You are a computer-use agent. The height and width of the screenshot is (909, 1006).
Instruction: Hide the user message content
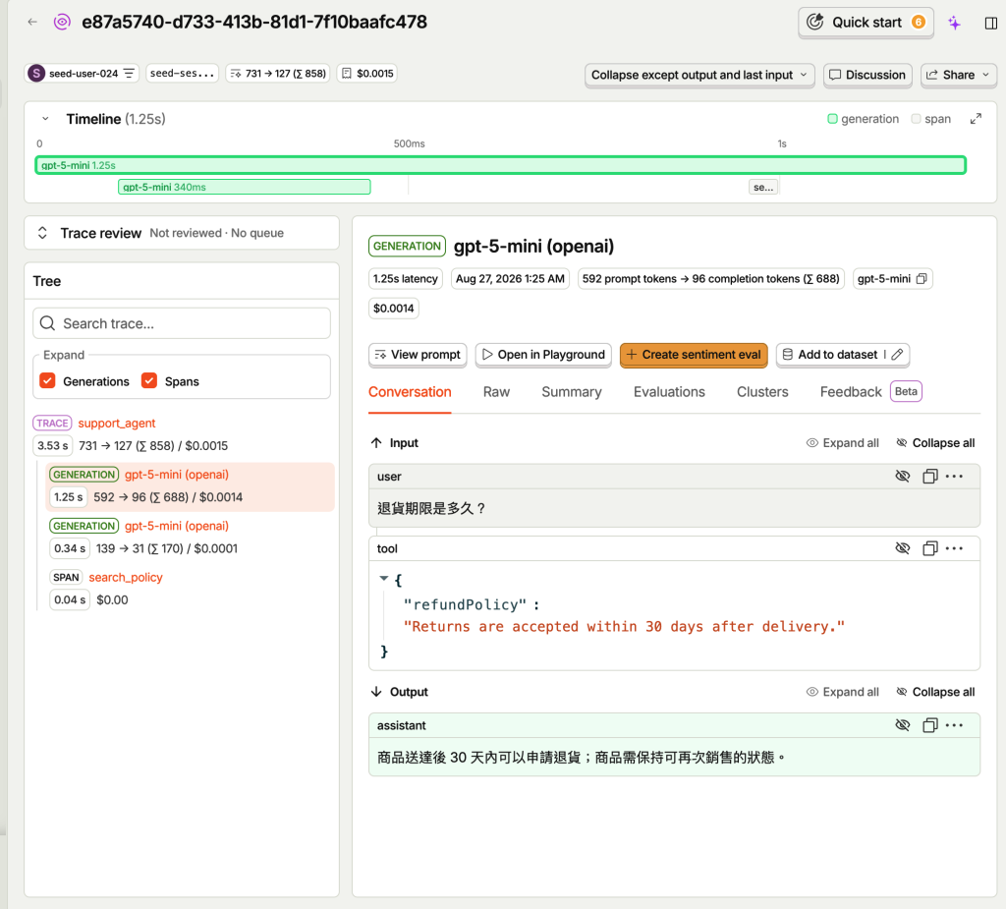coord(903,477)
